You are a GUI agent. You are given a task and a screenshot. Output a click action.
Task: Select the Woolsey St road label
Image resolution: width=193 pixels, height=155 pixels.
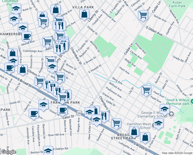point(95,47)
